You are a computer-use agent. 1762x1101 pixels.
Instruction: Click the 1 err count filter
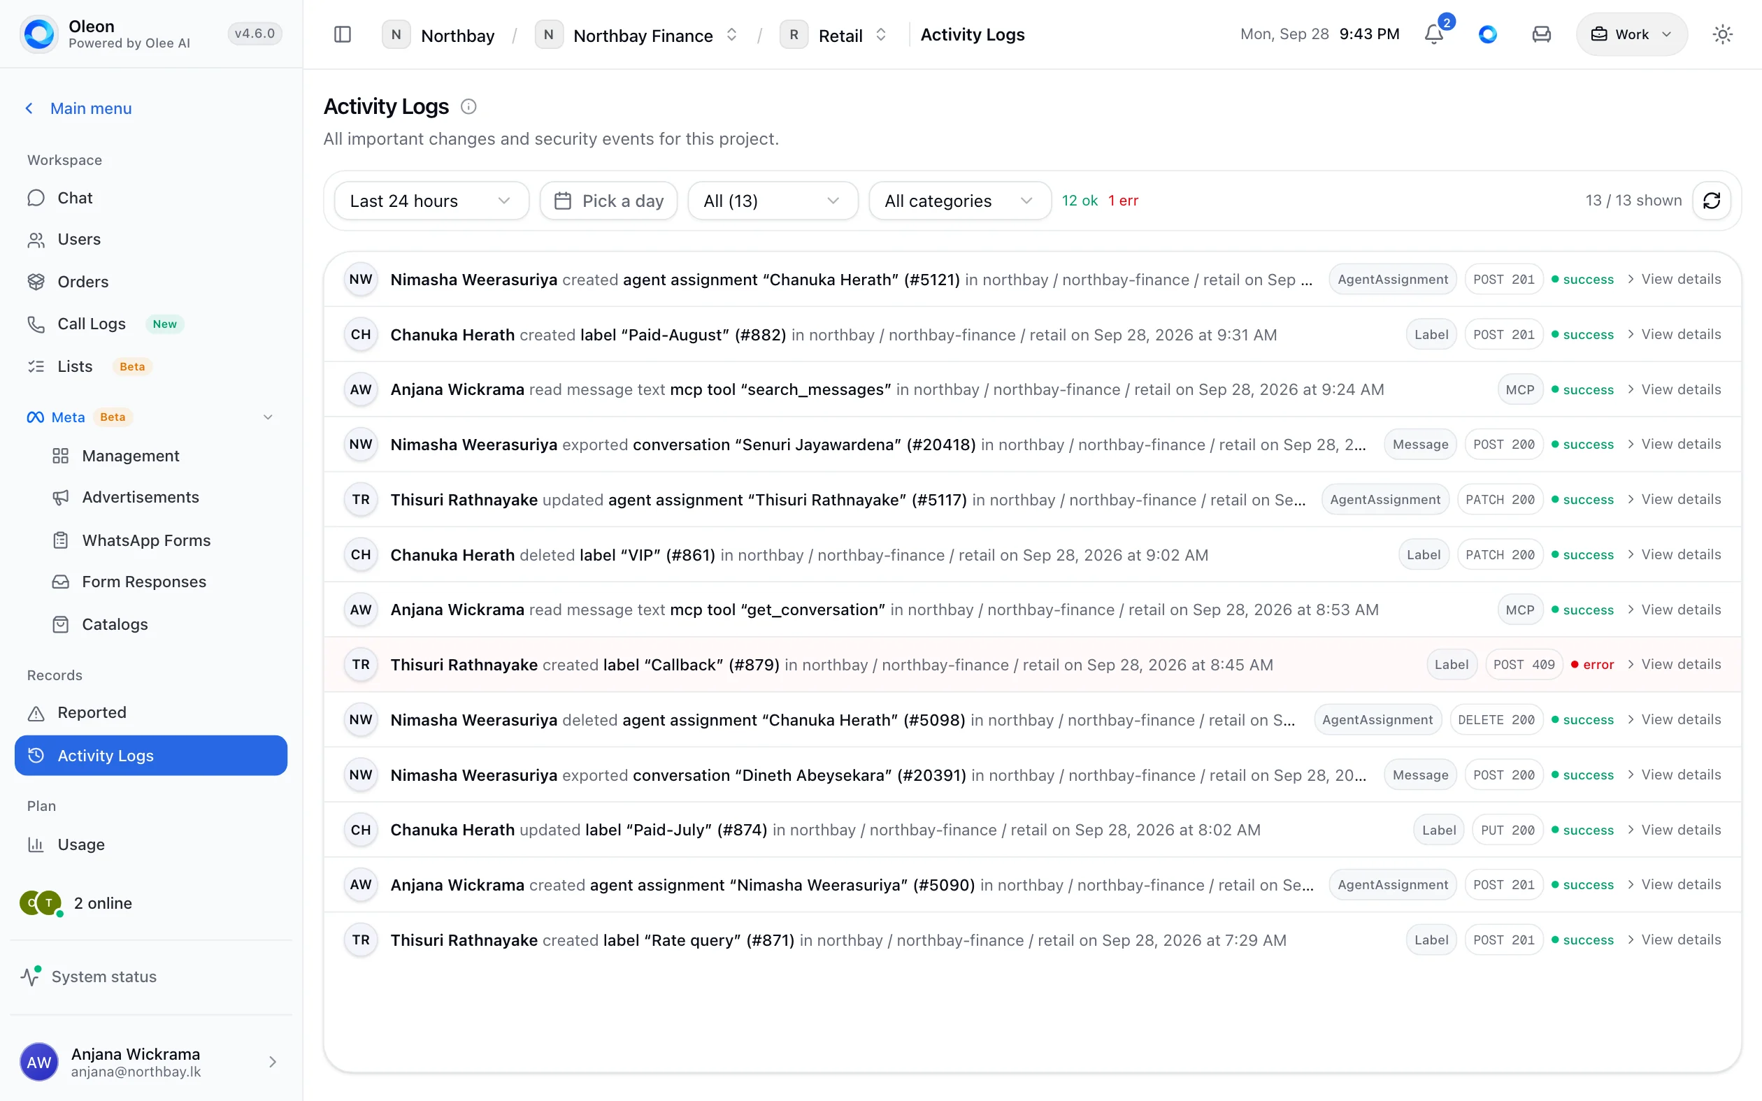coord(1123,200)
